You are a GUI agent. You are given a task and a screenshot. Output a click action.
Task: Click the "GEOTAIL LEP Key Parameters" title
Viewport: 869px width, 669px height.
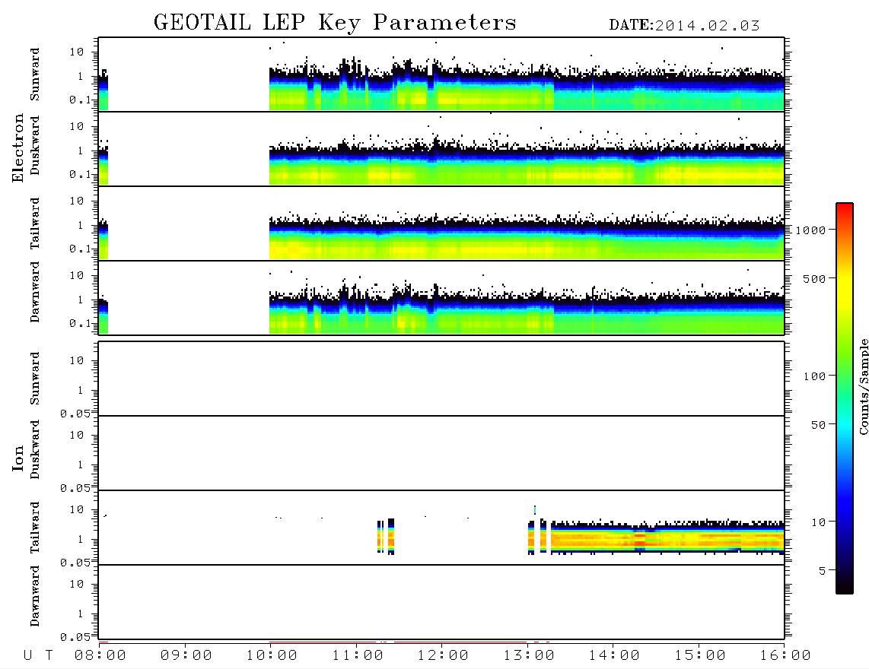335,23
